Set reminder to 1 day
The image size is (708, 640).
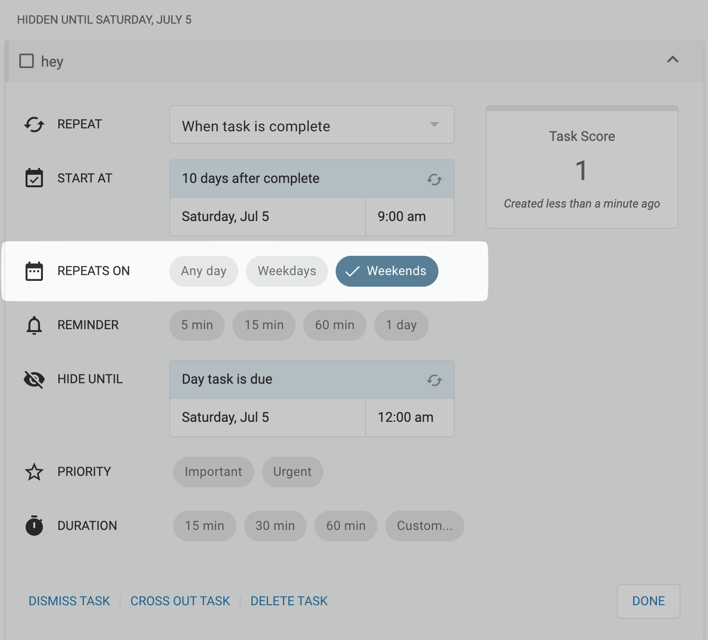(401, 325)
